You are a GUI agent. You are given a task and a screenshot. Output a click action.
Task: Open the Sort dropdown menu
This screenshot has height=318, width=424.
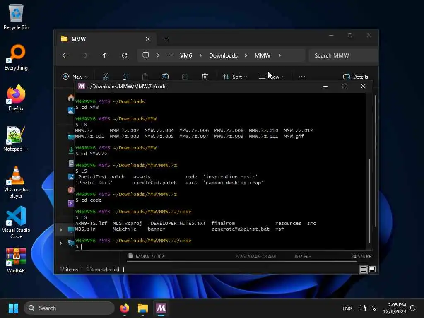pos(234,77)
